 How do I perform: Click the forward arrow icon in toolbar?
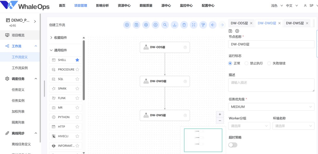(222, 25)
